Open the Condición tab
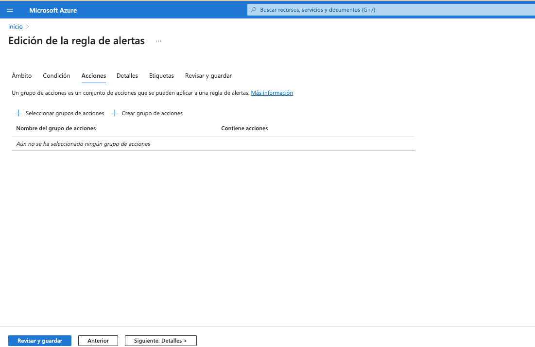This screenshot has width=535, height=347. (x=56, y=76)
